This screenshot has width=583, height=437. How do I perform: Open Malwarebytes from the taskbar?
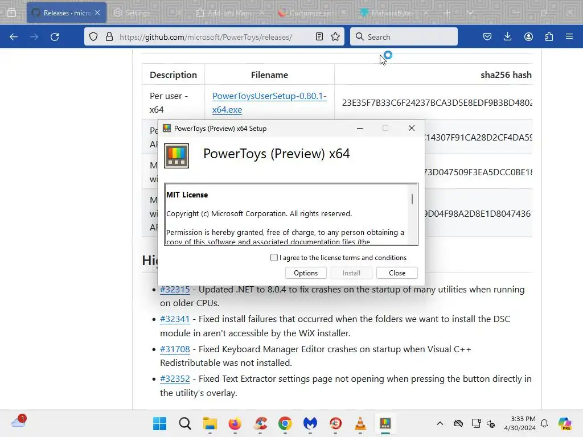coord(310,423)
